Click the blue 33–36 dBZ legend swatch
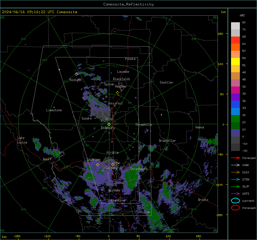This screenshot has width=257, height=240. tap(235, 104)
